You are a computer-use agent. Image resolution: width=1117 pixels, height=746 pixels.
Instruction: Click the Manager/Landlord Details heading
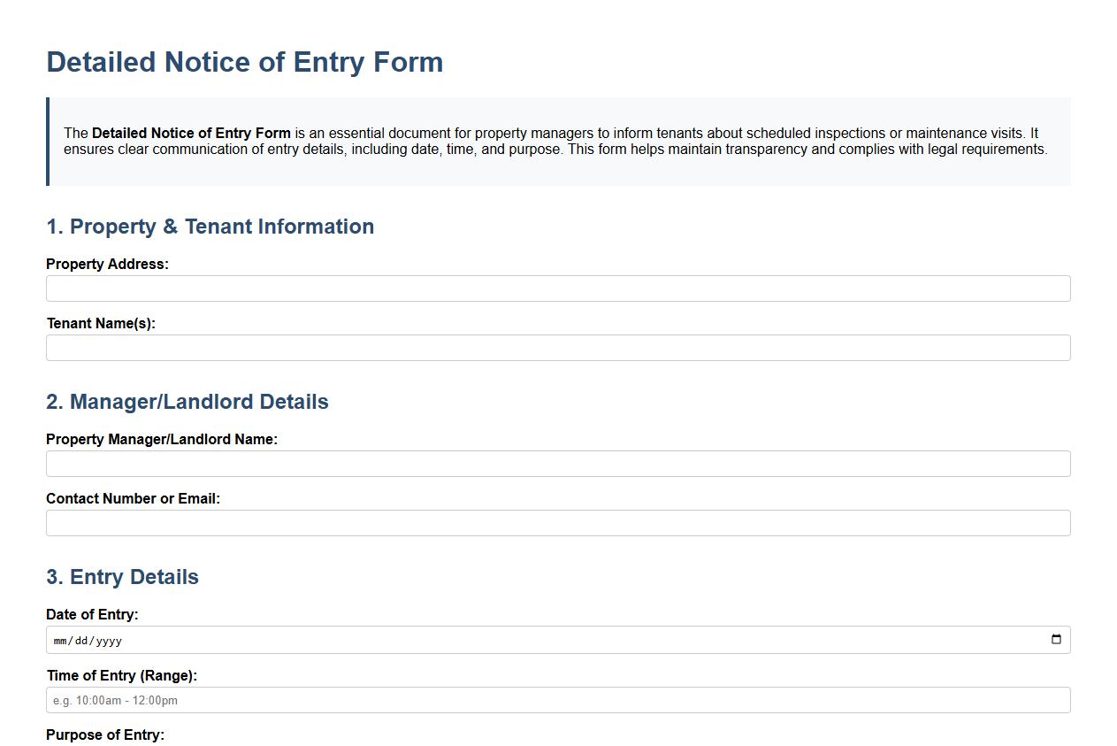[187, 401]
